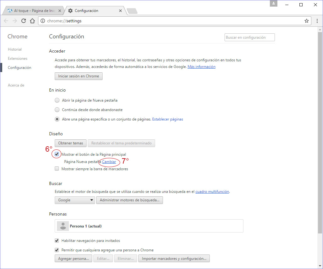Click the 'Eliminar...' button
The width and height of the screenshot is (323, 269).
(x=126, y=259)
